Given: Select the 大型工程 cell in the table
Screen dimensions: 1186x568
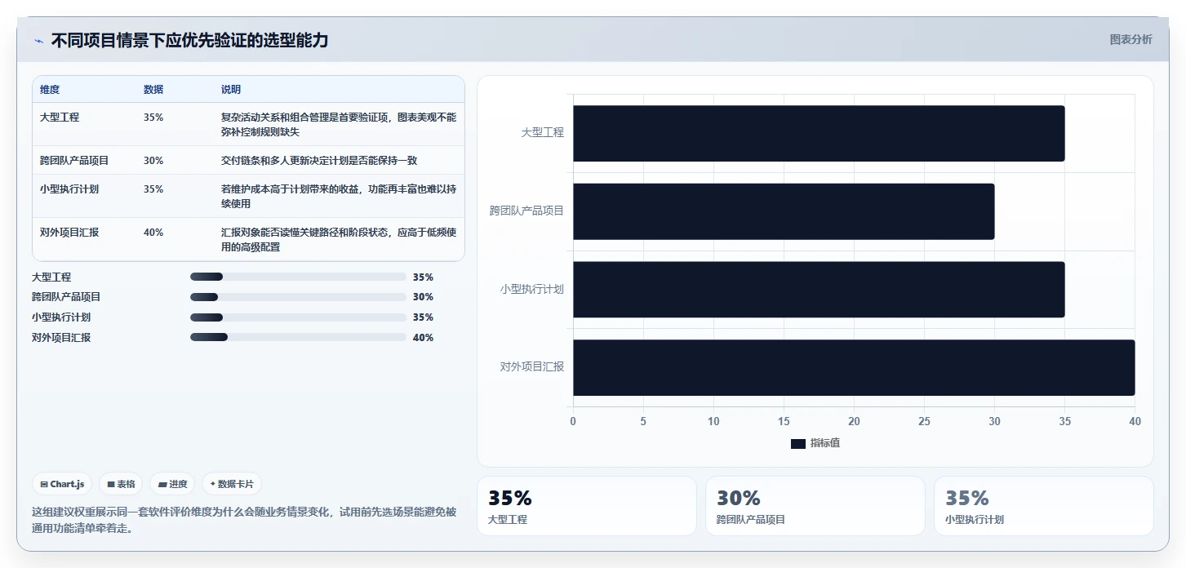Looking at the screenshot, I should coord(60,118).
